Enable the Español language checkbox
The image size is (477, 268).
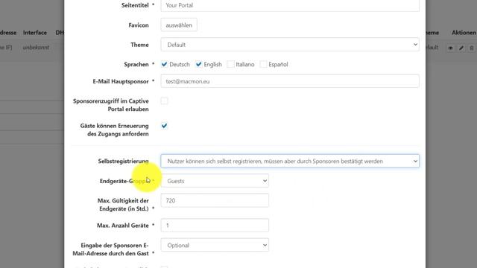263,65
